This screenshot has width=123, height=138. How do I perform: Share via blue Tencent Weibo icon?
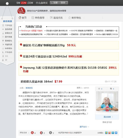pyautogui.click(x=113, y=133)
